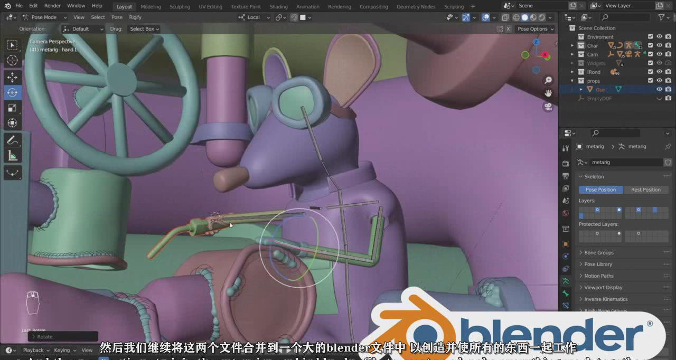The image size is (676, 360).
Task: Select the Transform tool
Action: pyautogui.click(x=13, y=123)
